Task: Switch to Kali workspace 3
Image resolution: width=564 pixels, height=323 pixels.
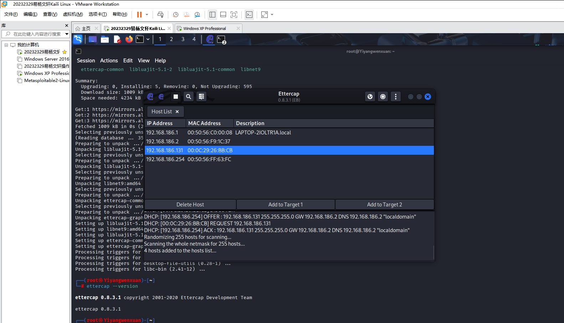Action: (183, 39)
